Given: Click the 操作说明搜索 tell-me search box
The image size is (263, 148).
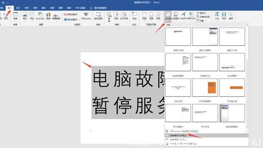Looking at the screenshot, I should click(99, 8).
